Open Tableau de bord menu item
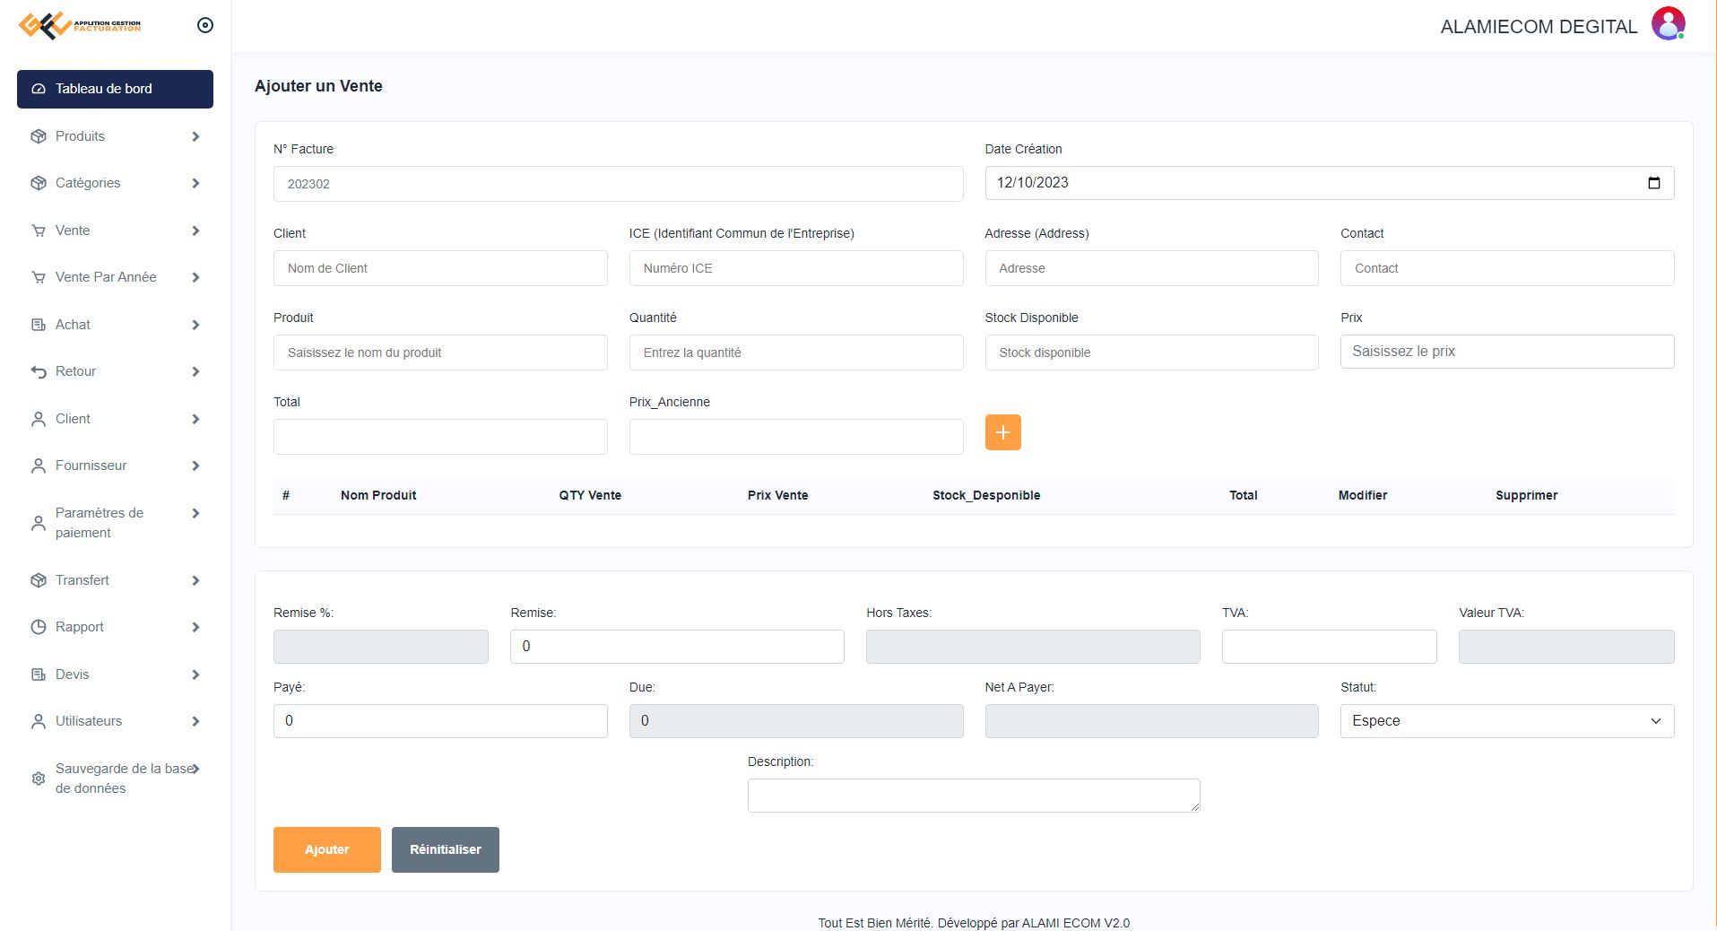 (x=115, y=89)
